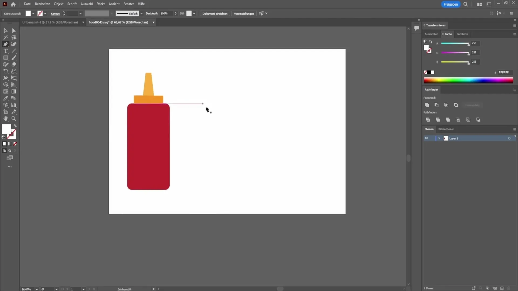Select the Magic Wand tool
This screenshot has height=291, width=518.
[5, 37]
